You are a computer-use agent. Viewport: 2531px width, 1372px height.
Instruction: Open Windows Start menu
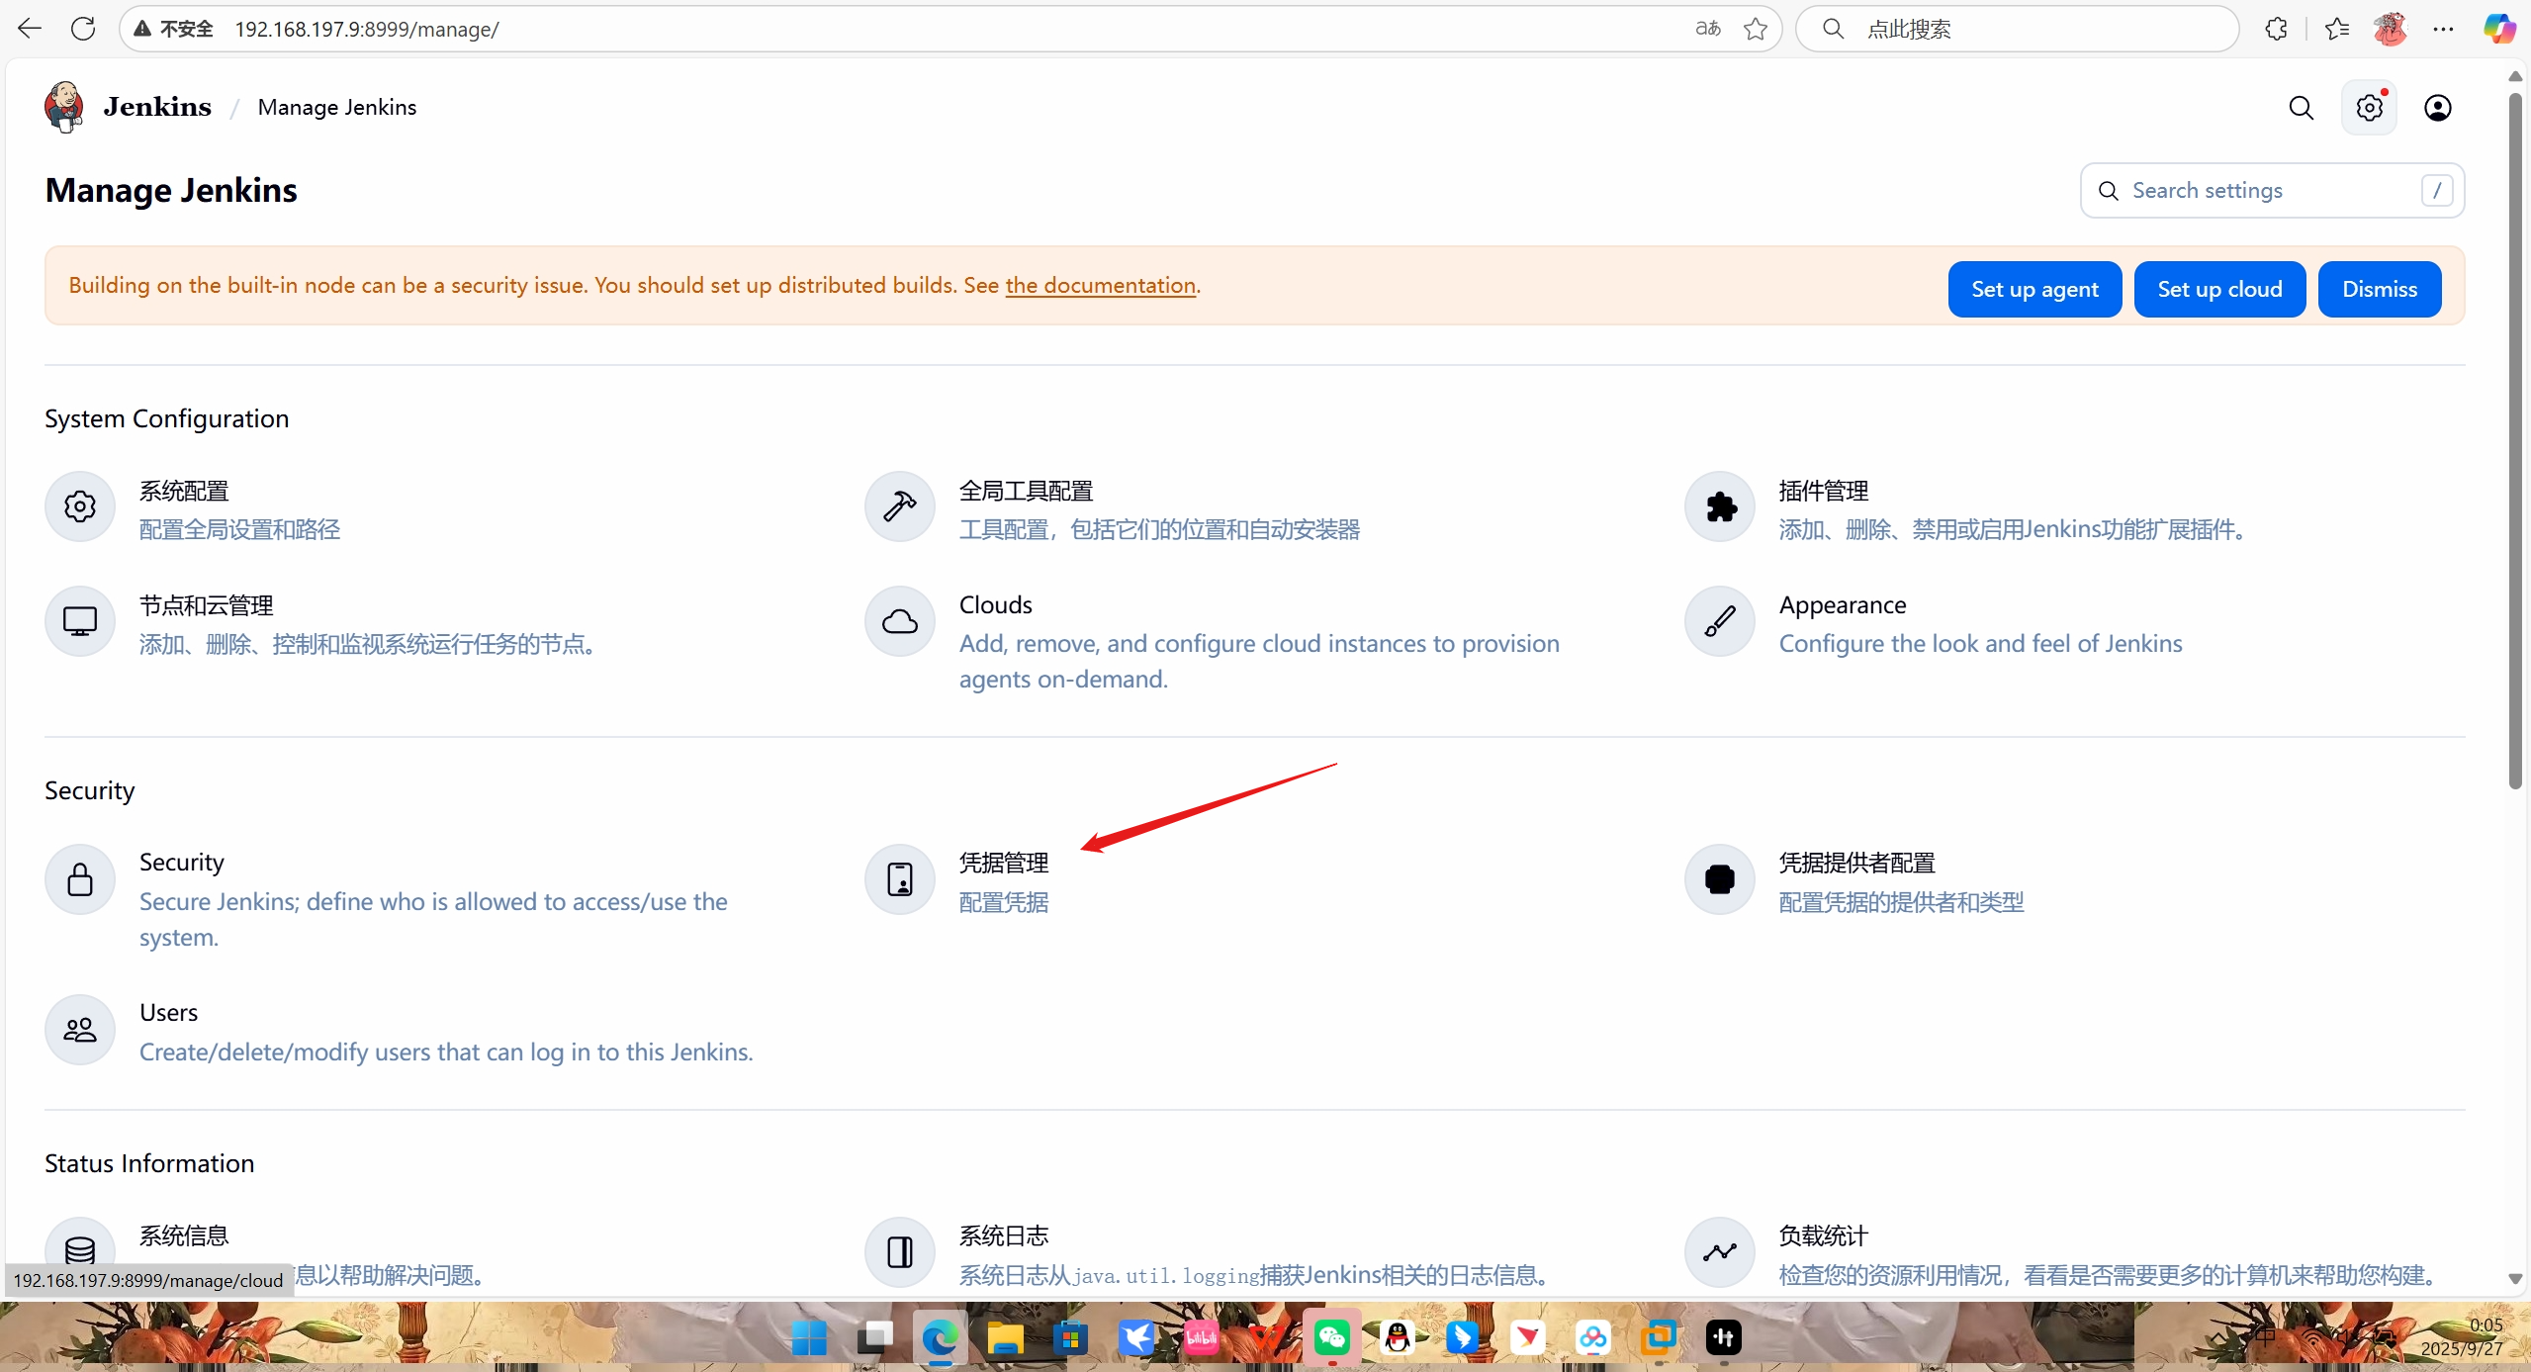809,1337
